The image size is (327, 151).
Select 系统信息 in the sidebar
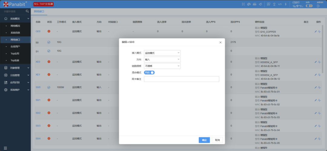tap(15, 33)
